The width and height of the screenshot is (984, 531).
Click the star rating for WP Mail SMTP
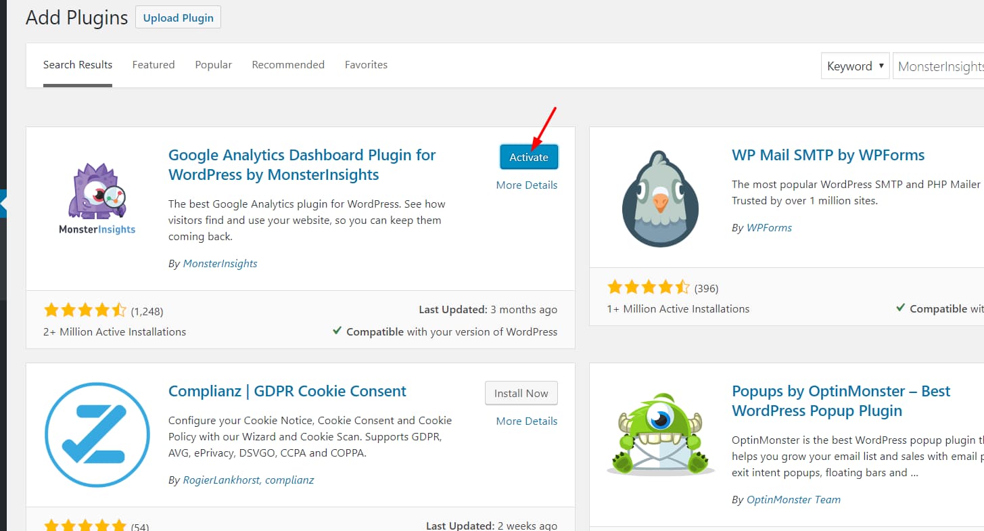[x=649, y=287]
